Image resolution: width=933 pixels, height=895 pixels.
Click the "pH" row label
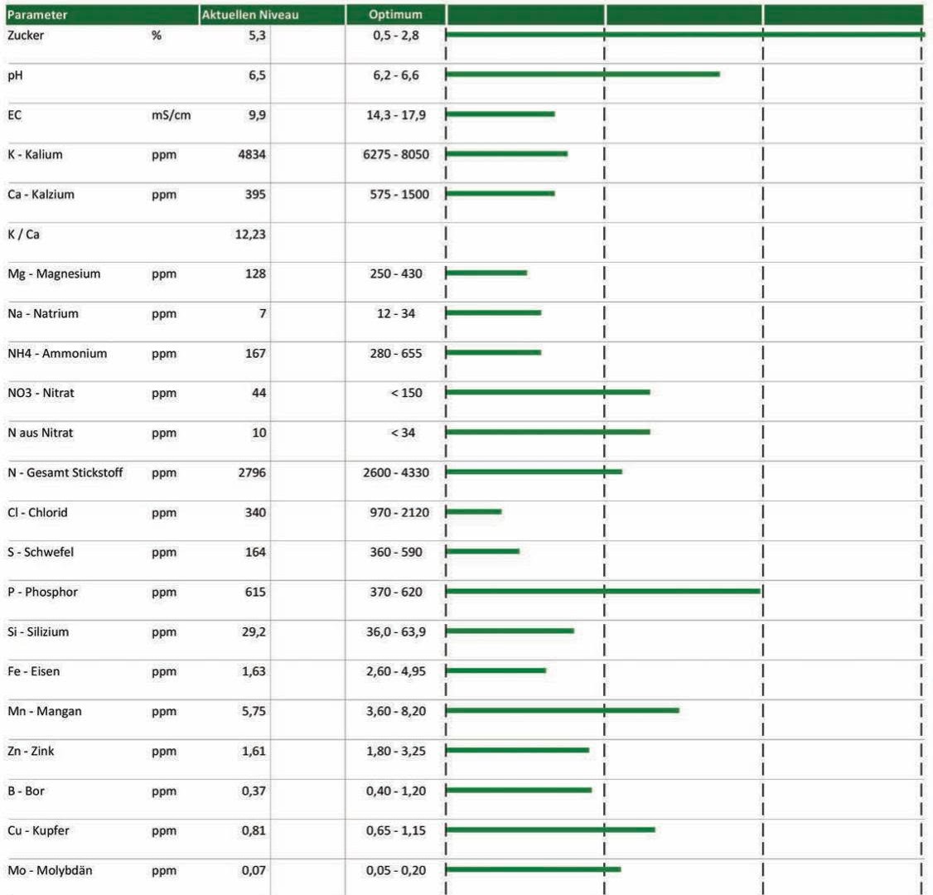(x=15, y=75)
